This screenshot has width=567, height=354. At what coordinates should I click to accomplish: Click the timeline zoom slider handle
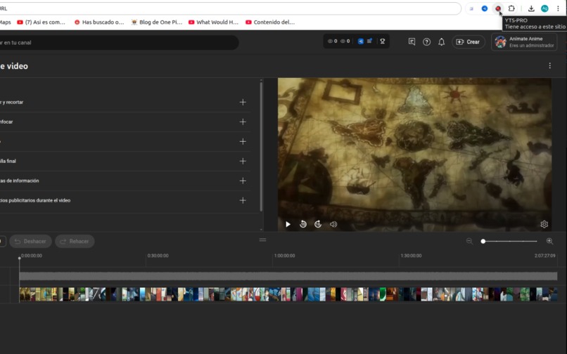point(483,242)
